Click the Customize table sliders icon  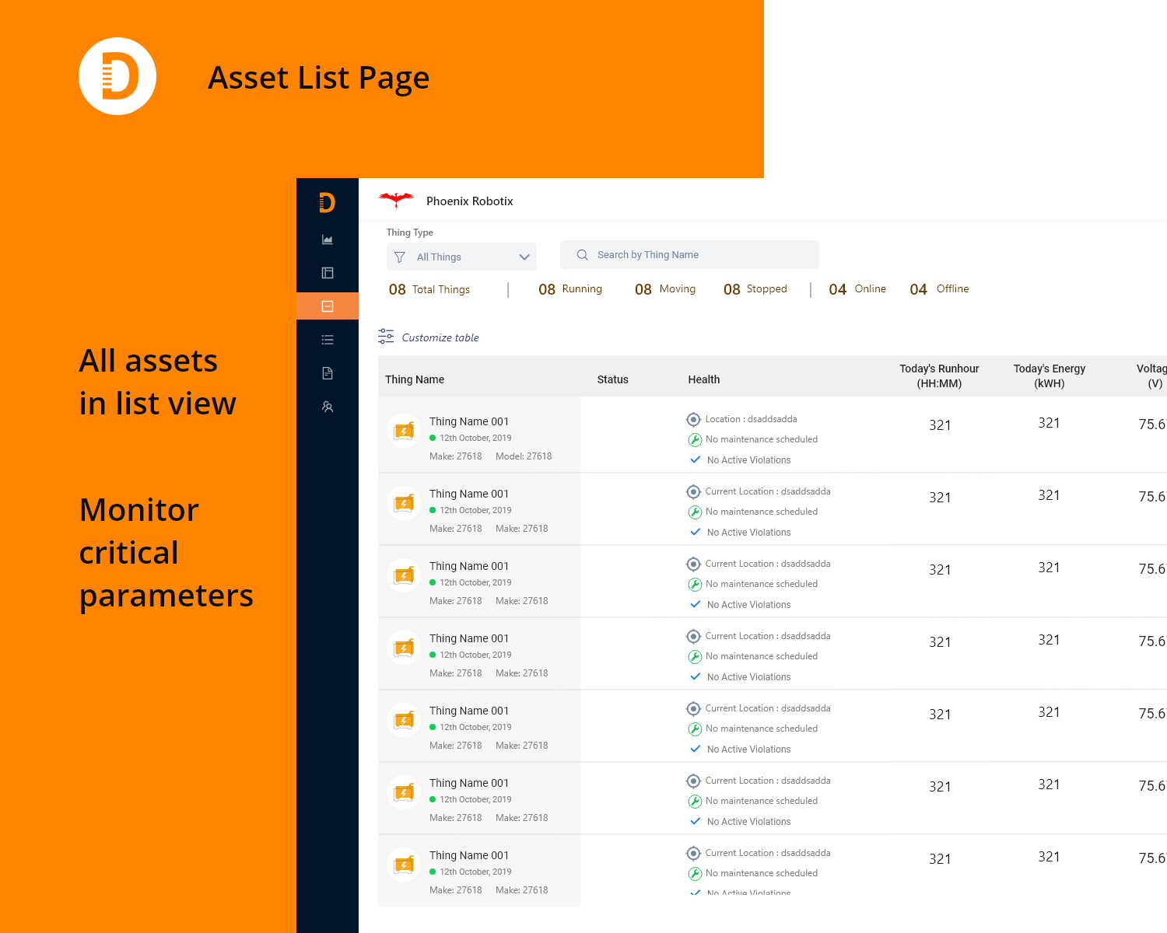click(386, 335)
